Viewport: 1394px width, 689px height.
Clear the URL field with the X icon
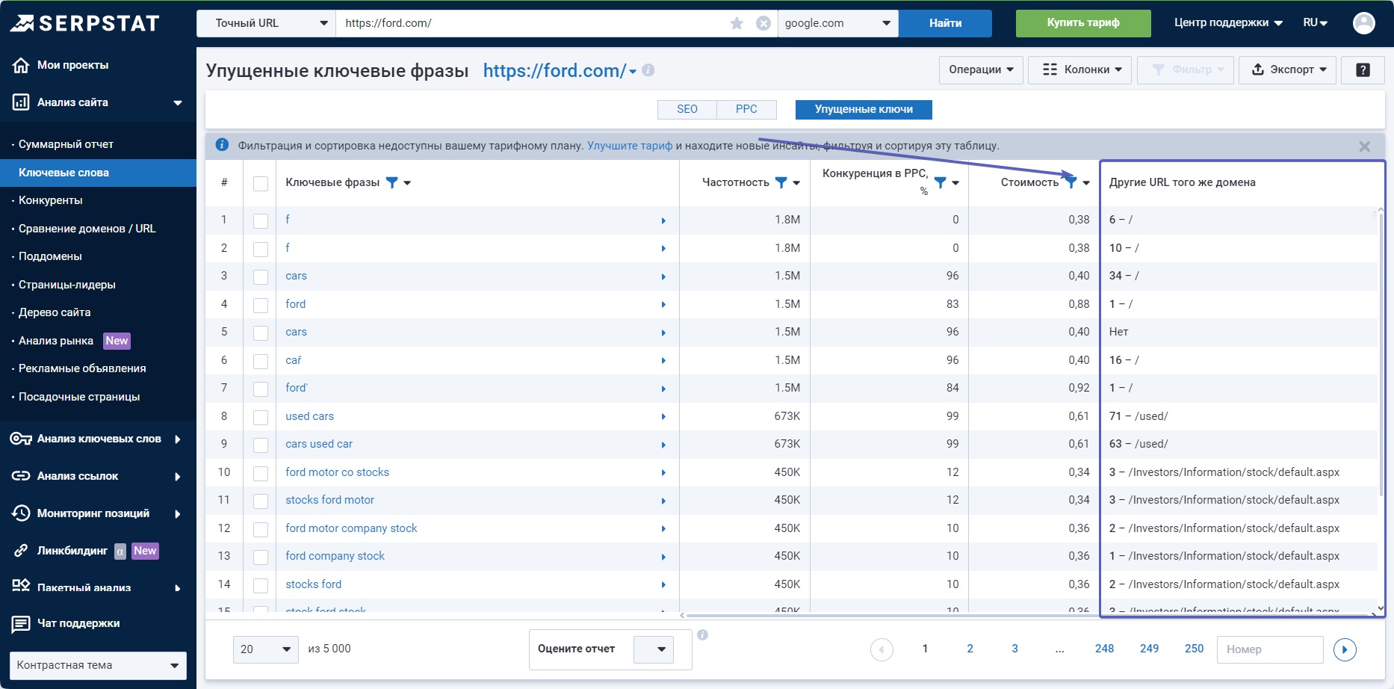tap(763, 23)
